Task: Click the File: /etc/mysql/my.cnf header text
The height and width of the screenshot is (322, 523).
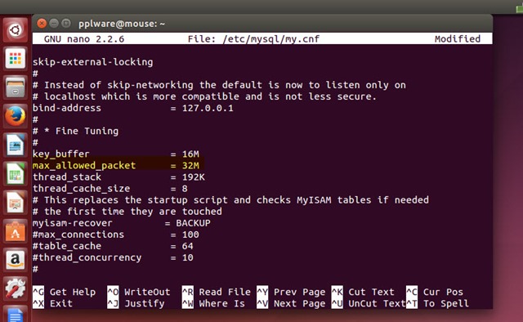Action: point(253,39)
